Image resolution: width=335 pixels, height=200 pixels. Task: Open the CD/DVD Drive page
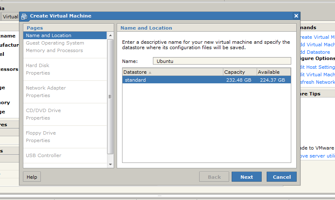43,110
